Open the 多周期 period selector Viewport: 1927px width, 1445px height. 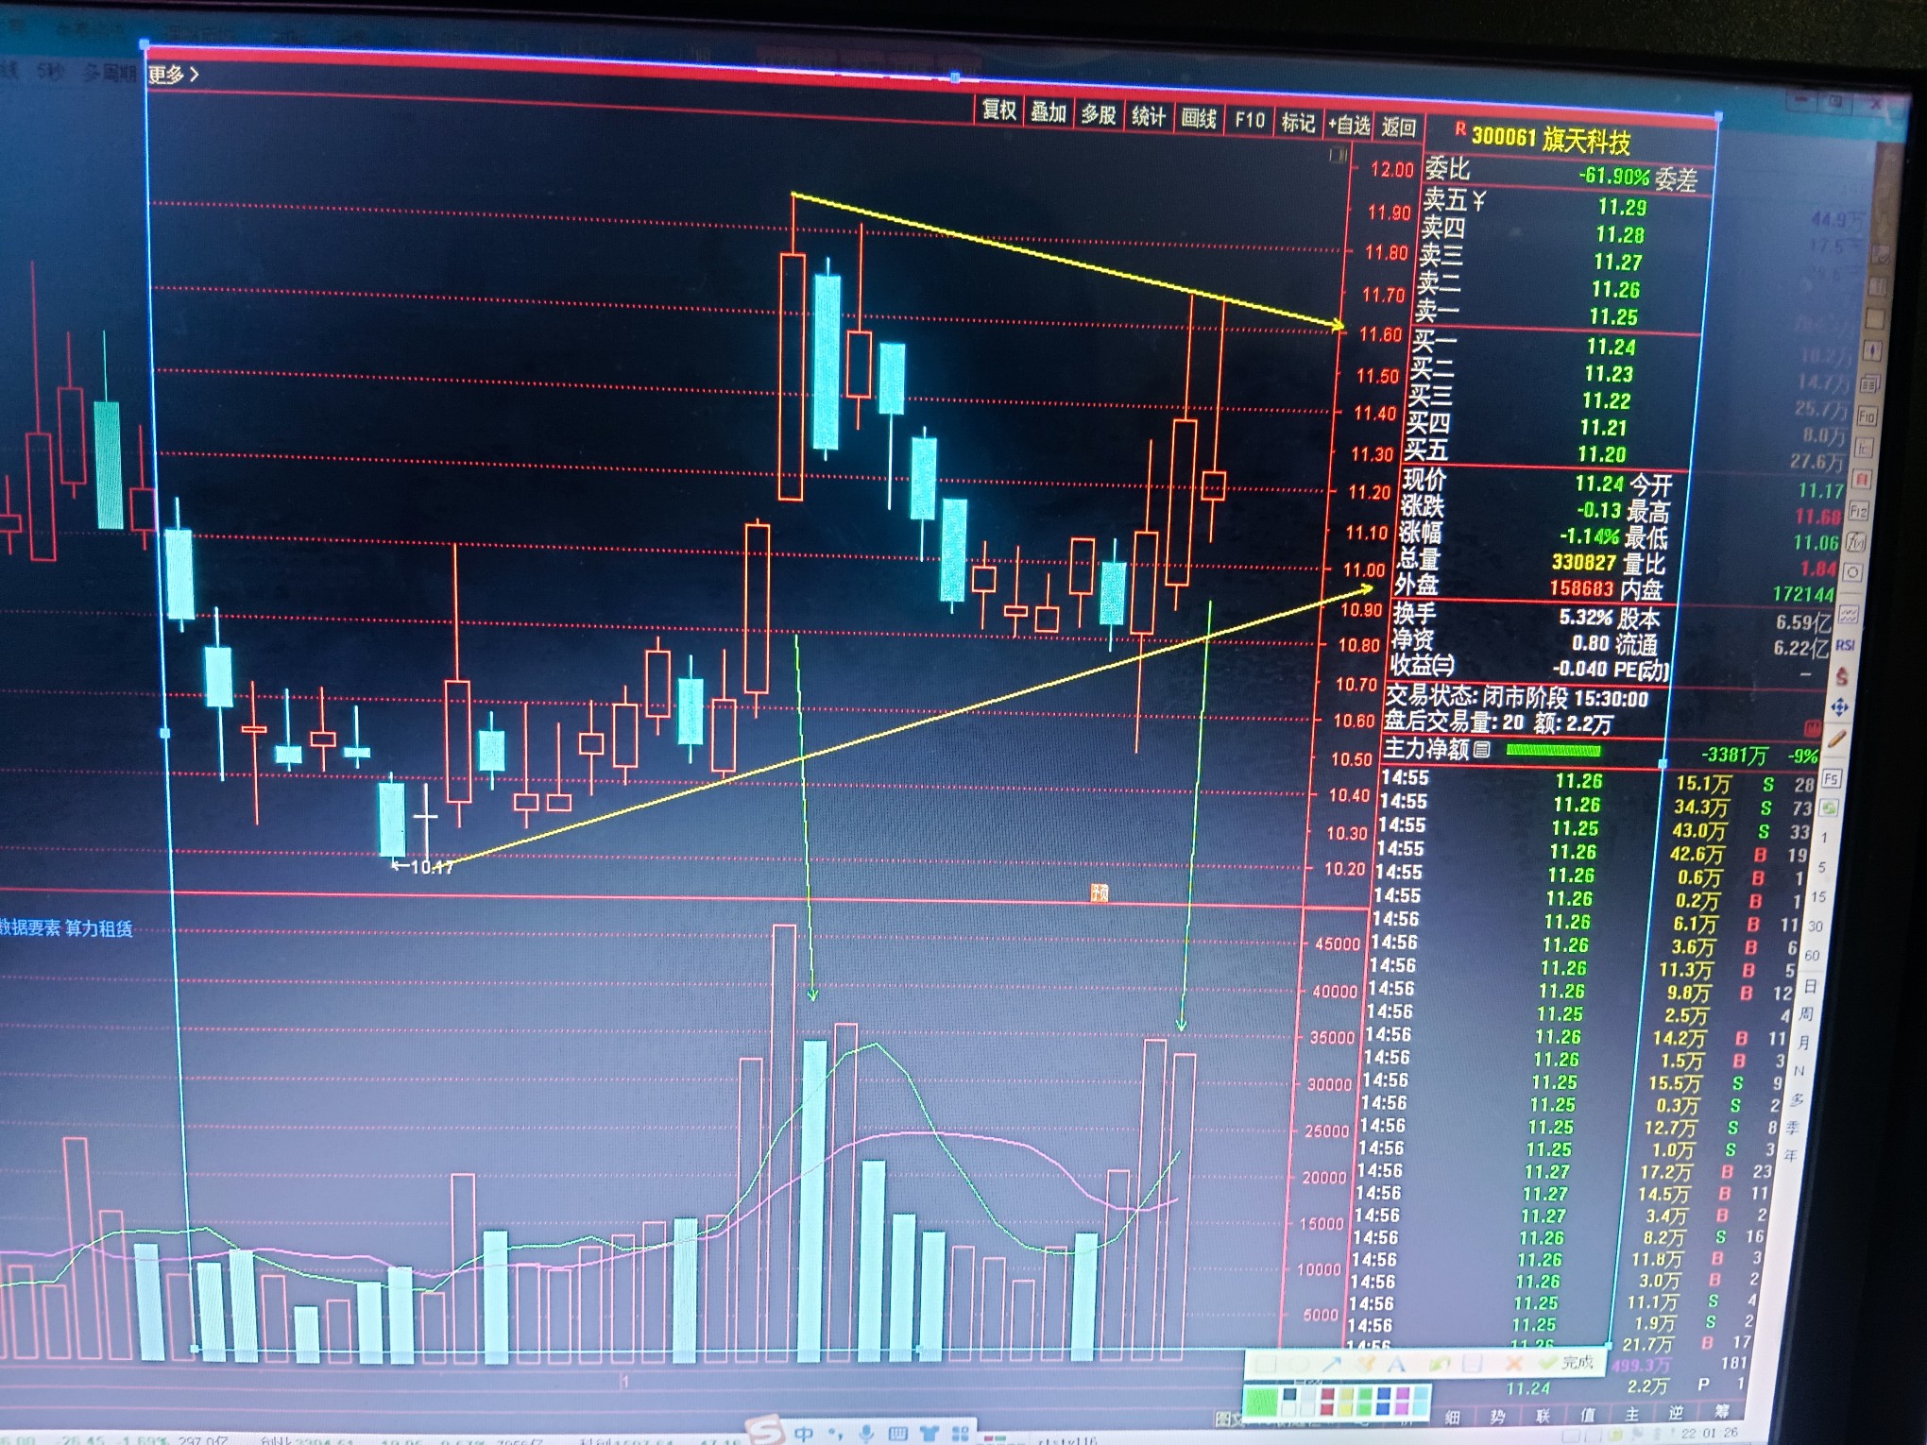coord(110,73)
